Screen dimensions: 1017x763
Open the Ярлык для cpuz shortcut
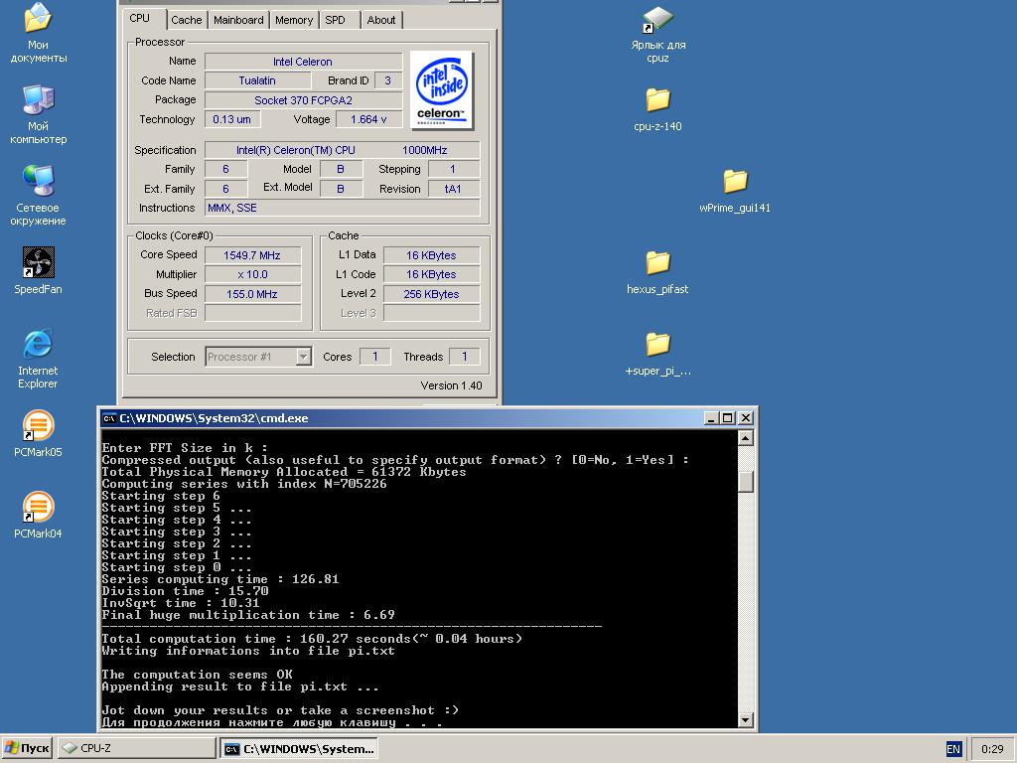(x=657, y=20)
